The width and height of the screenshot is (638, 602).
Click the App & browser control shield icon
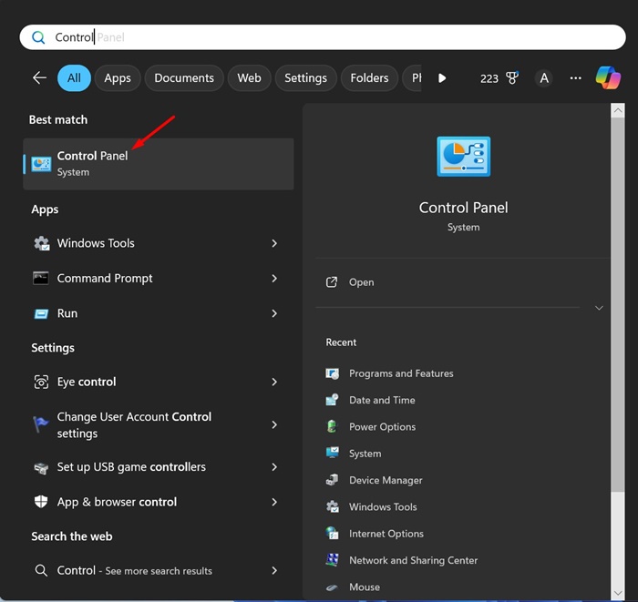(41, 502)
